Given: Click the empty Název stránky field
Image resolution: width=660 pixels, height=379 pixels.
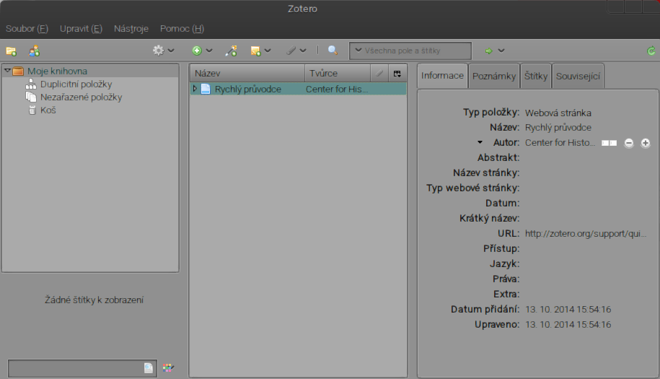Looking at the screenshot, I should [587, 173].
